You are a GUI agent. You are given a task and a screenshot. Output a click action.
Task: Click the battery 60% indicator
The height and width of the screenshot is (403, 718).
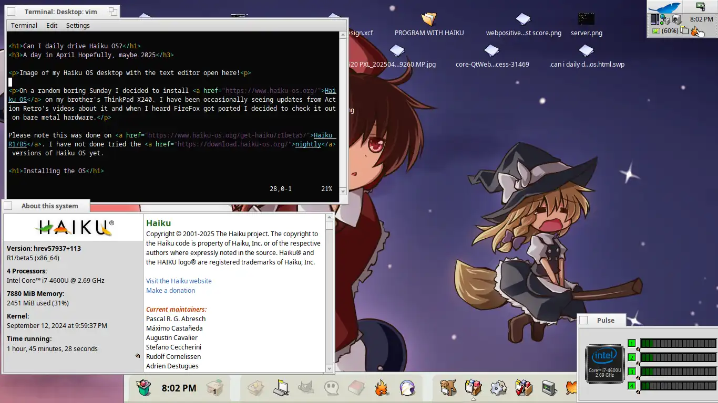(x=665, y=31)
